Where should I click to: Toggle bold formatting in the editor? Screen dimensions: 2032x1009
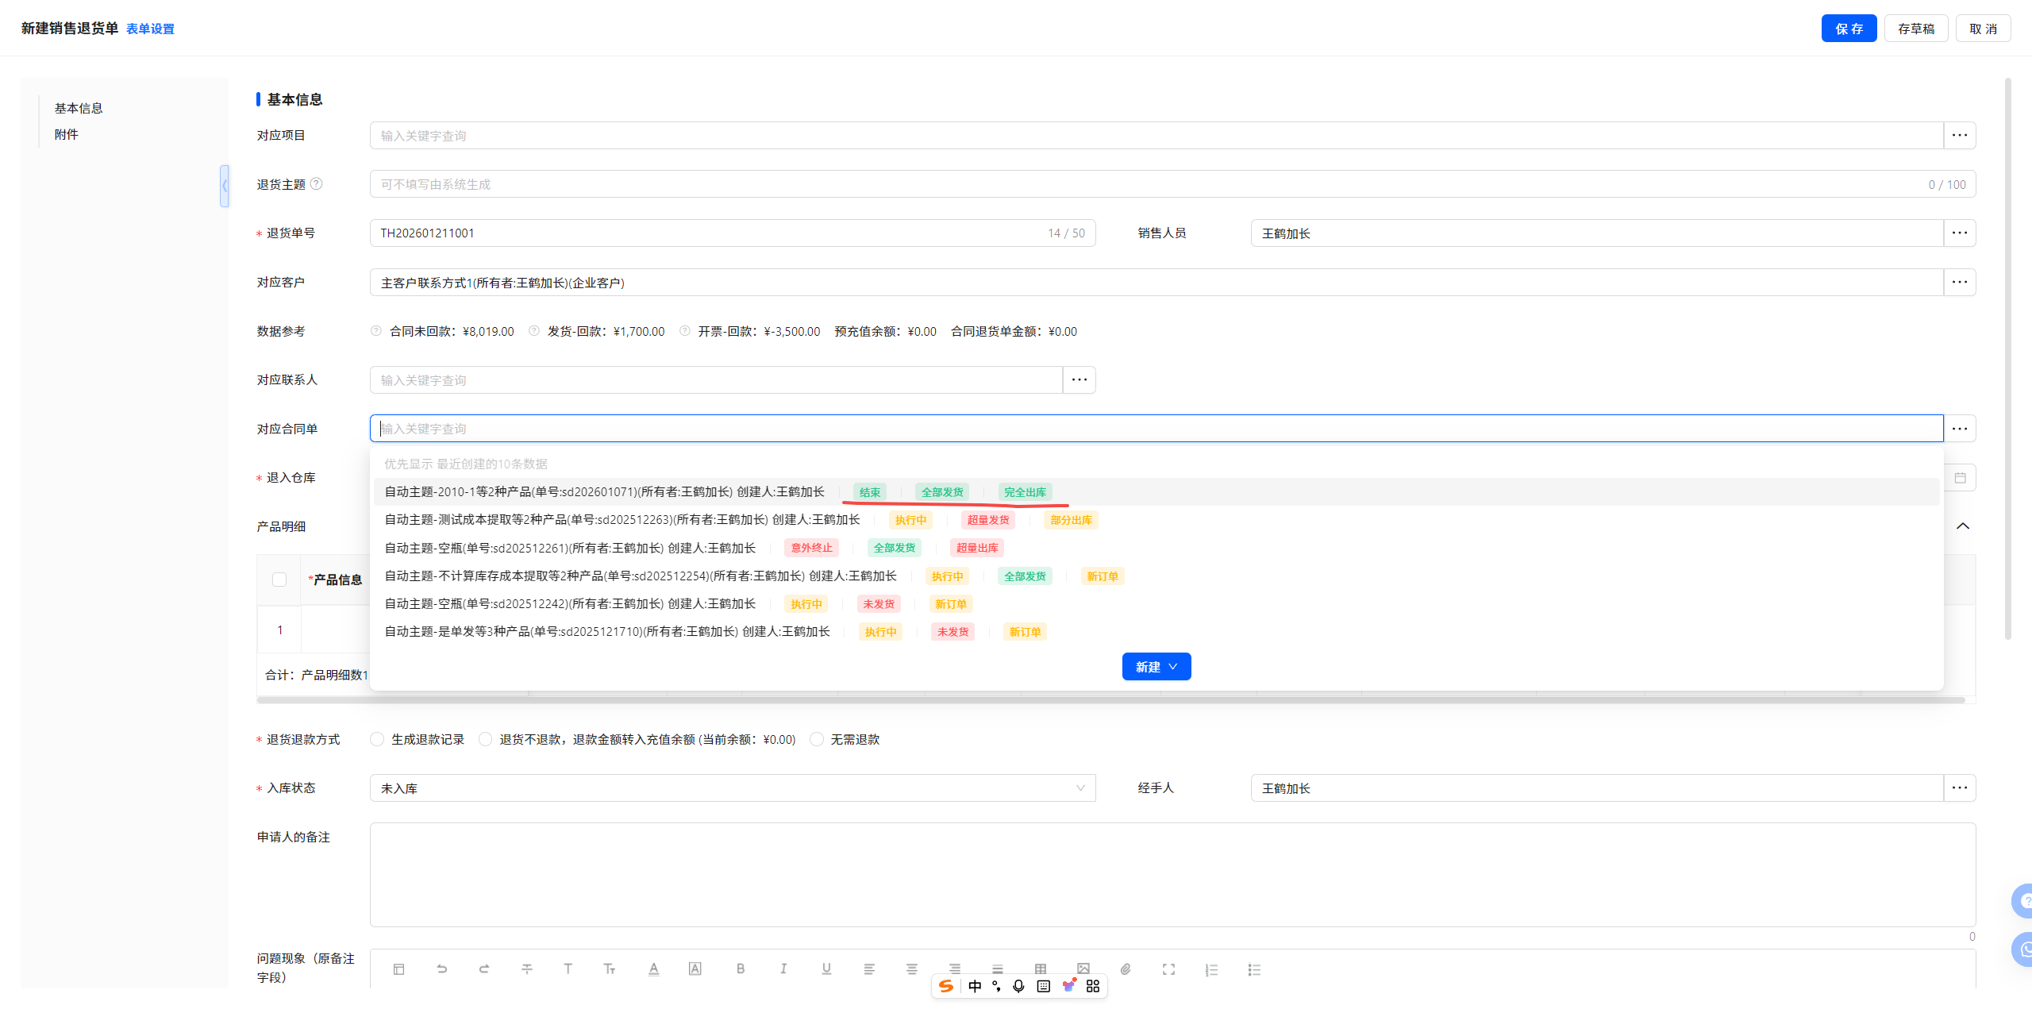pyautogui.click(x=740, y=969)
